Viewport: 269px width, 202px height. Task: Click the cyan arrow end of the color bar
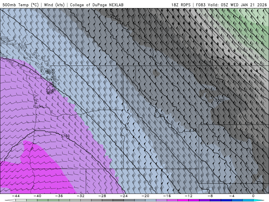(259, 200)
